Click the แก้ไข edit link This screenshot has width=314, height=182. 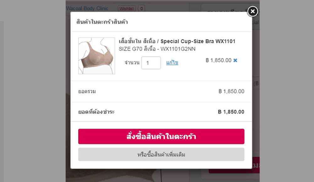(172, 63)
